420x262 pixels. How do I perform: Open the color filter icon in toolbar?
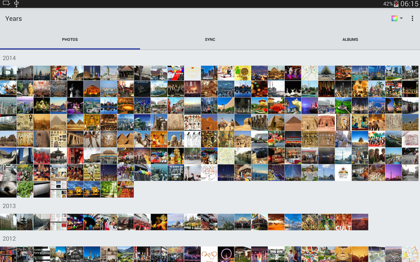coord(394,18)
